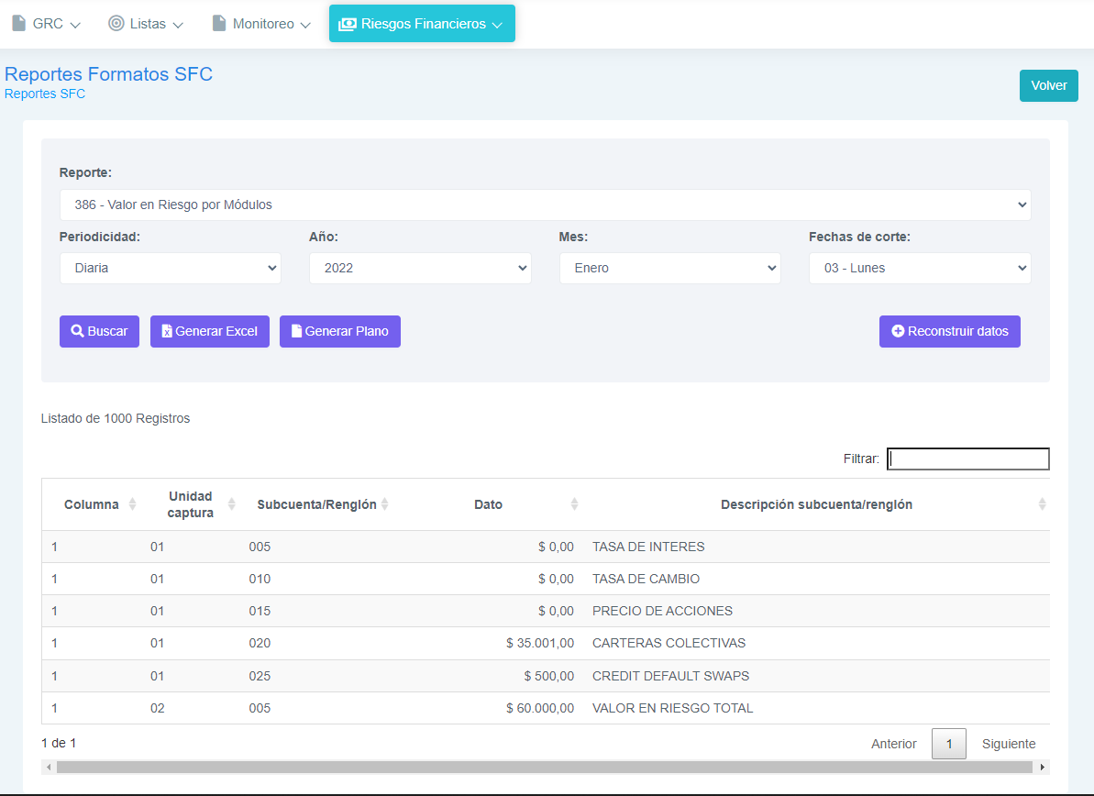
Task: Open the Año dropdown showing 2022
Action: [x=420, y=269]
